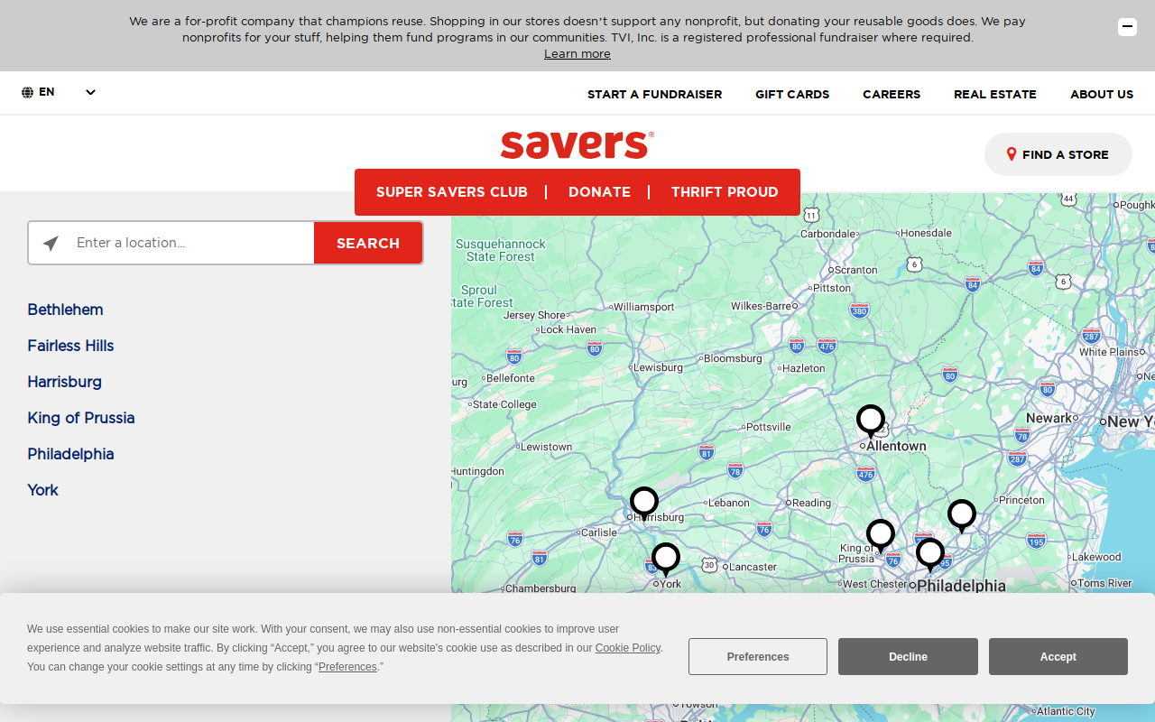
Task: Open Real Estate page
Action: click(995, 94)
